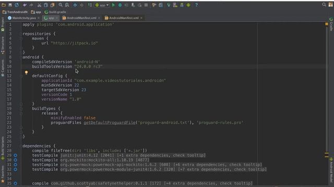Open the SDK Manager toolbar icon
334x187 pixels.
point(182,5)
